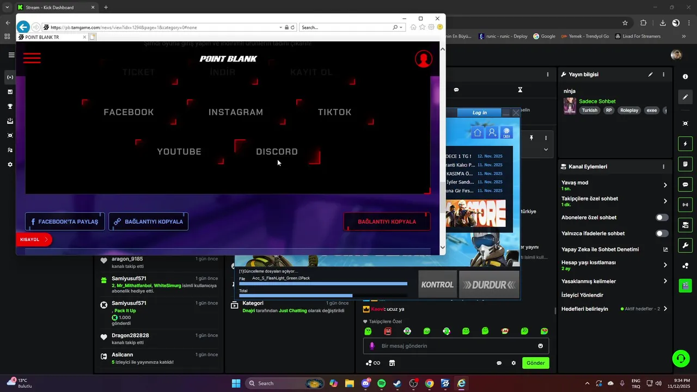Open IE favorites star icon

point(422,27)
